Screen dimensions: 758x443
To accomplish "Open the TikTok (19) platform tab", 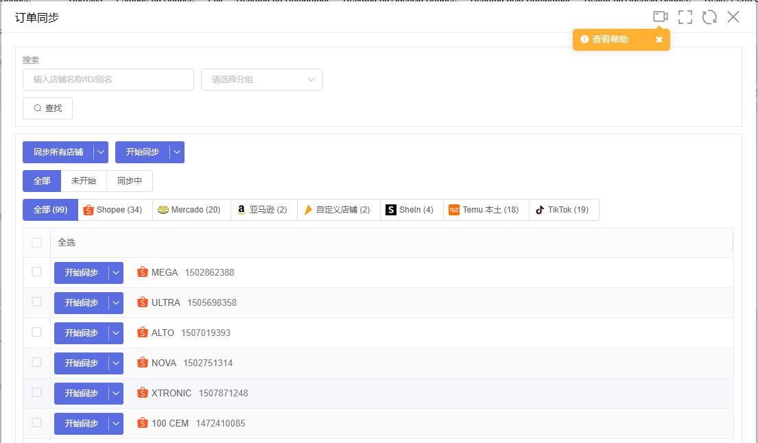I will (562, 210).
